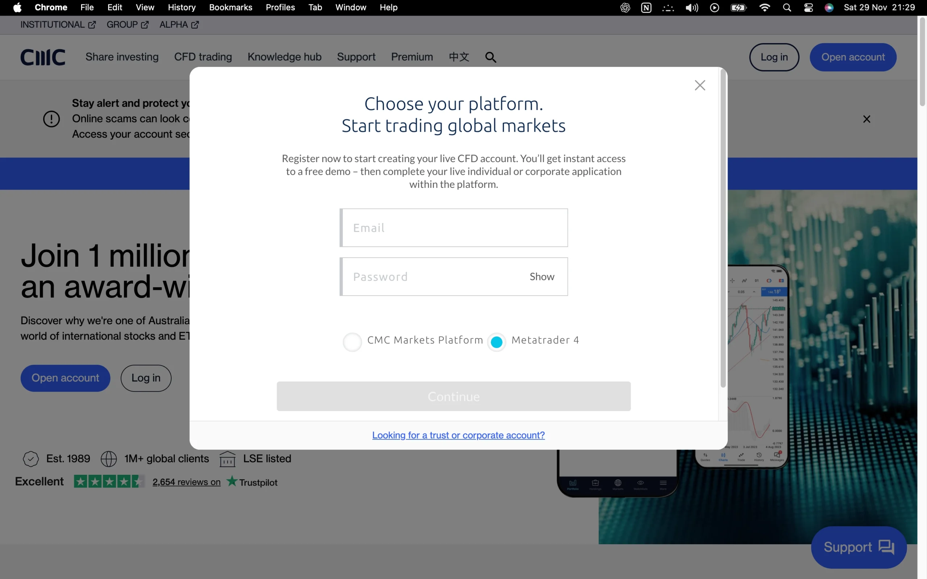The image size is (927, 579).
Task: Select the Metatrader 4 radio option
Action: [496, 342]
